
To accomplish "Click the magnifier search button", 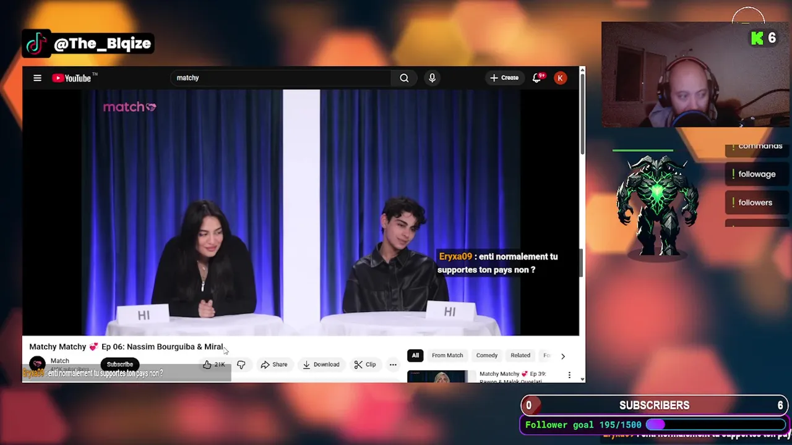I will pos(404,78).
